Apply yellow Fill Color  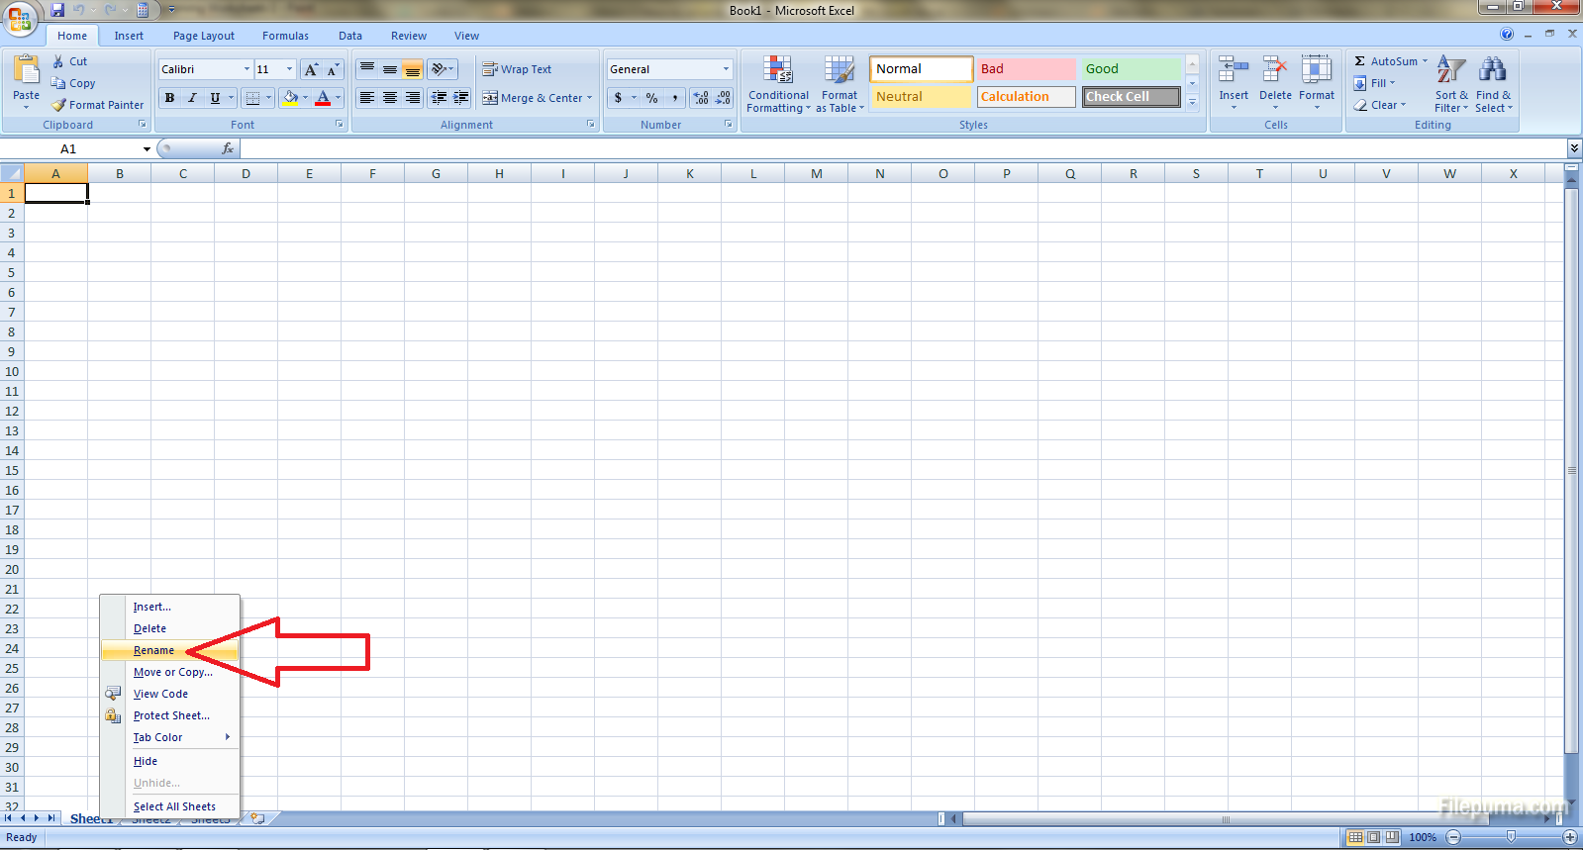290,98
